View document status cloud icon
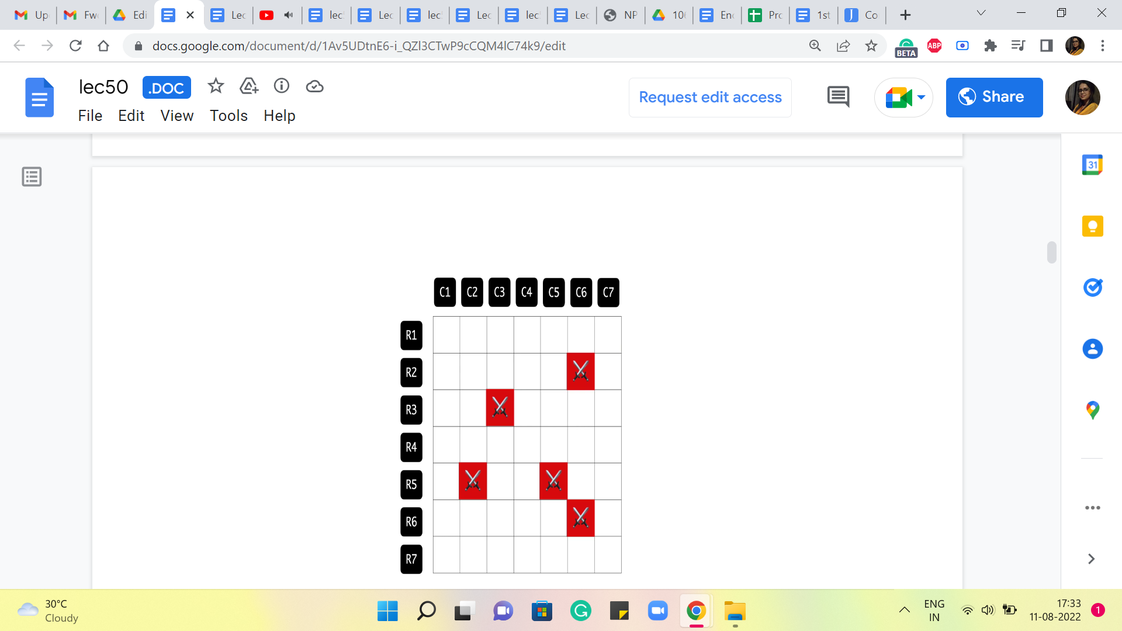 click(314, 86)
